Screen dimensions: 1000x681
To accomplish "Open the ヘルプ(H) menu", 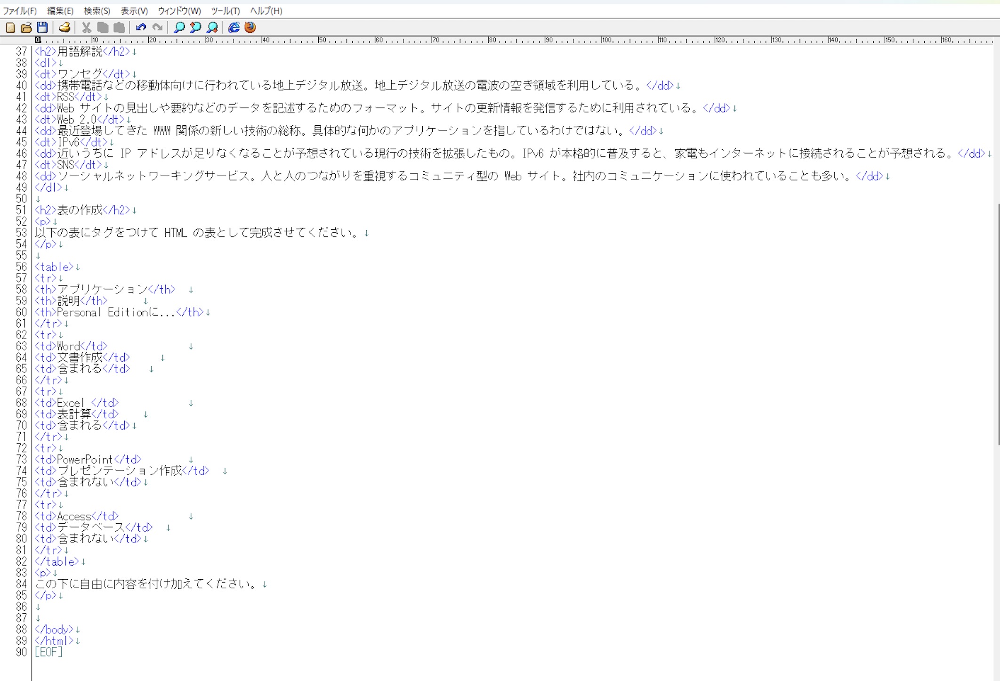I will (x=266, y=11).
